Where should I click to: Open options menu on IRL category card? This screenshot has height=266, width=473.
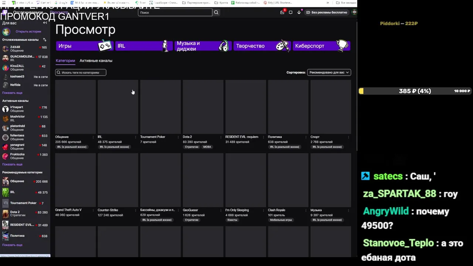(x=136, y=137)
